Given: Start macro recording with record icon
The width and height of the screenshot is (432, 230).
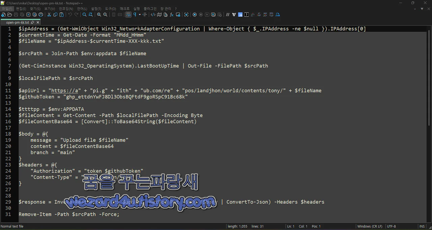Looking at the screenshot, I should pos(195,15).
